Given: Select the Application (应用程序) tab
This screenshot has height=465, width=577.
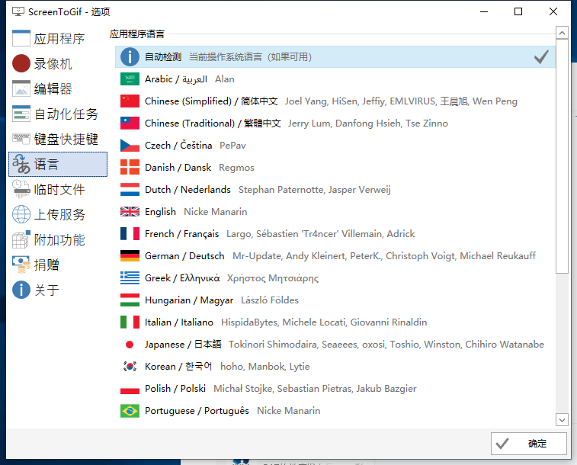Looking at the screenshot, I should [58, 39].
